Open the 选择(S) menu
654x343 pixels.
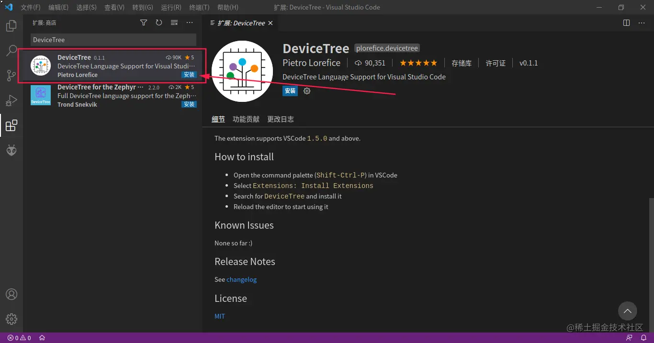(x=86, y=7)
